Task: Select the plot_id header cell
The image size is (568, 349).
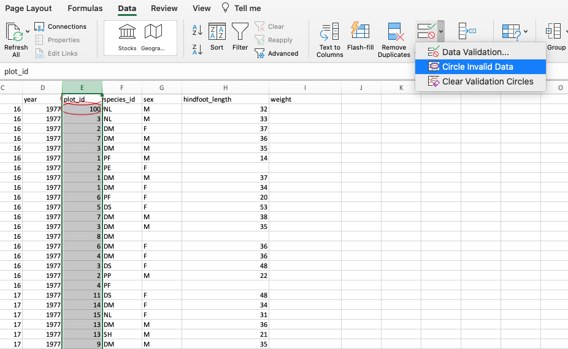Action: coord(82,99)
